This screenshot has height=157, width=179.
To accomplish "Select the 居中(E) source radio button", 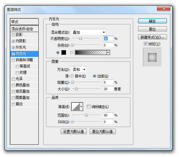I will click(x=72, y=76).
